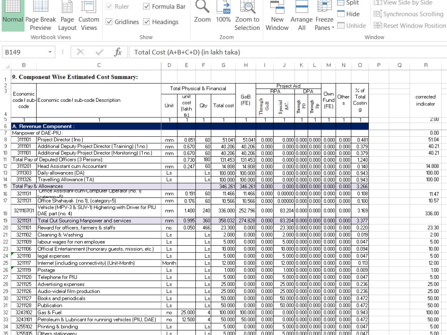Click total cost value 346.261
This screenshot has width=447, height=335.
click(223, 187)
